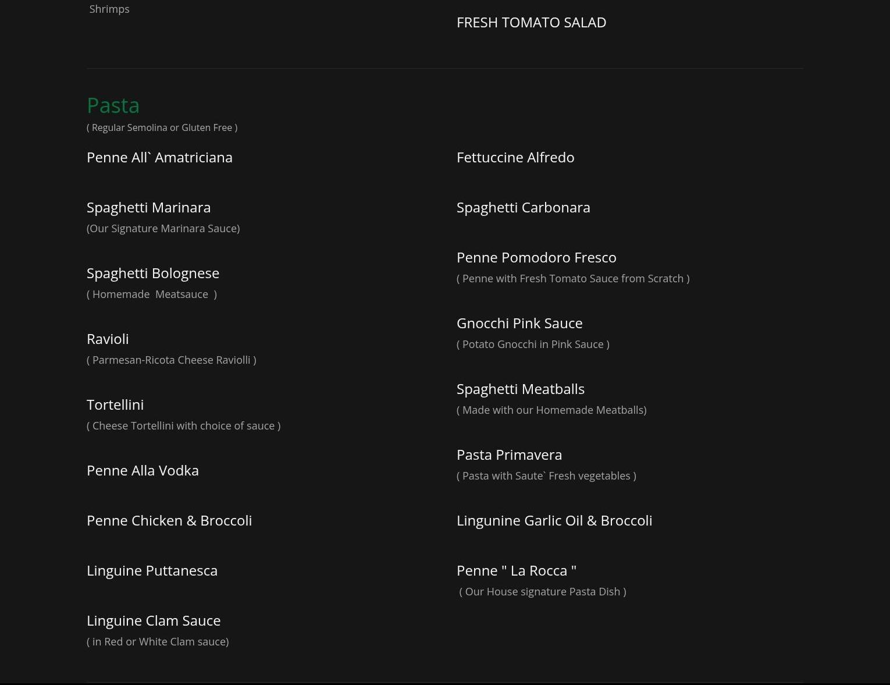The image size is (890, 685).
Task: Click the Spaghetti Marinara dish title
Action: [x=148, y=208]
